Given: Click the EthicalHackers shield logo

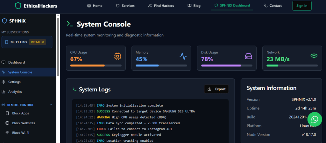Looking at the screenshot, I should click(18, 6).
